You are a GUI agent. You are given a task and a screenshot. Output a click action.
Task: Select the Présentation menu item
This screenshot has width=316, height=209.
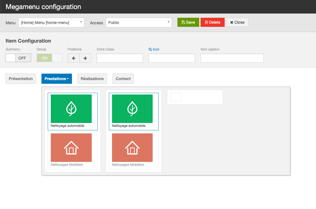point(21,79)
